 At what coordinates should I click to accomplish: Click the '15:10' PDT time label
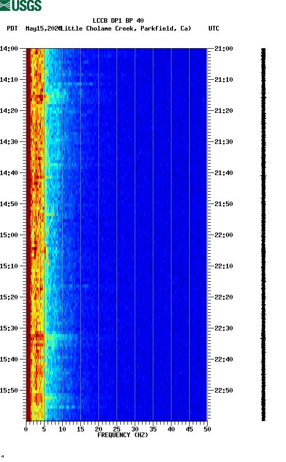click(x=9, y=266)
